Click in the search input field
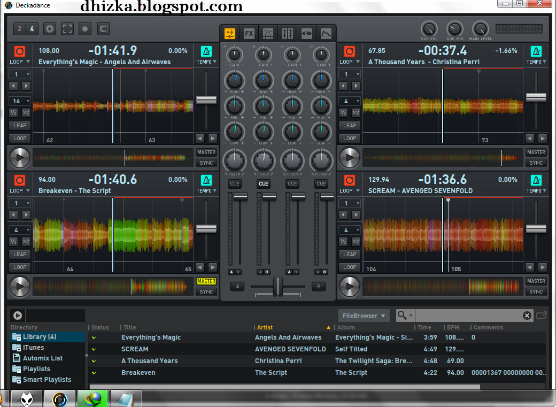This screenshot has height=407, width=556. coord(469,316)
